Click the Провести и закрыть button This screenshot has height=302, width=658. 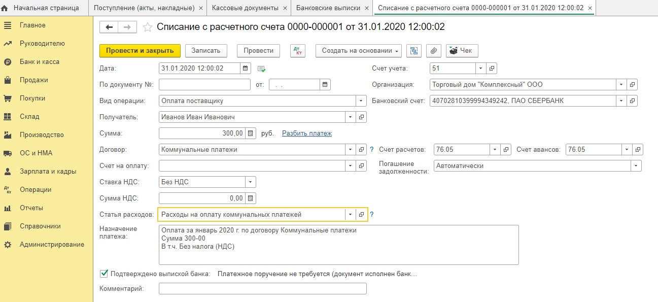pos(140,51)
